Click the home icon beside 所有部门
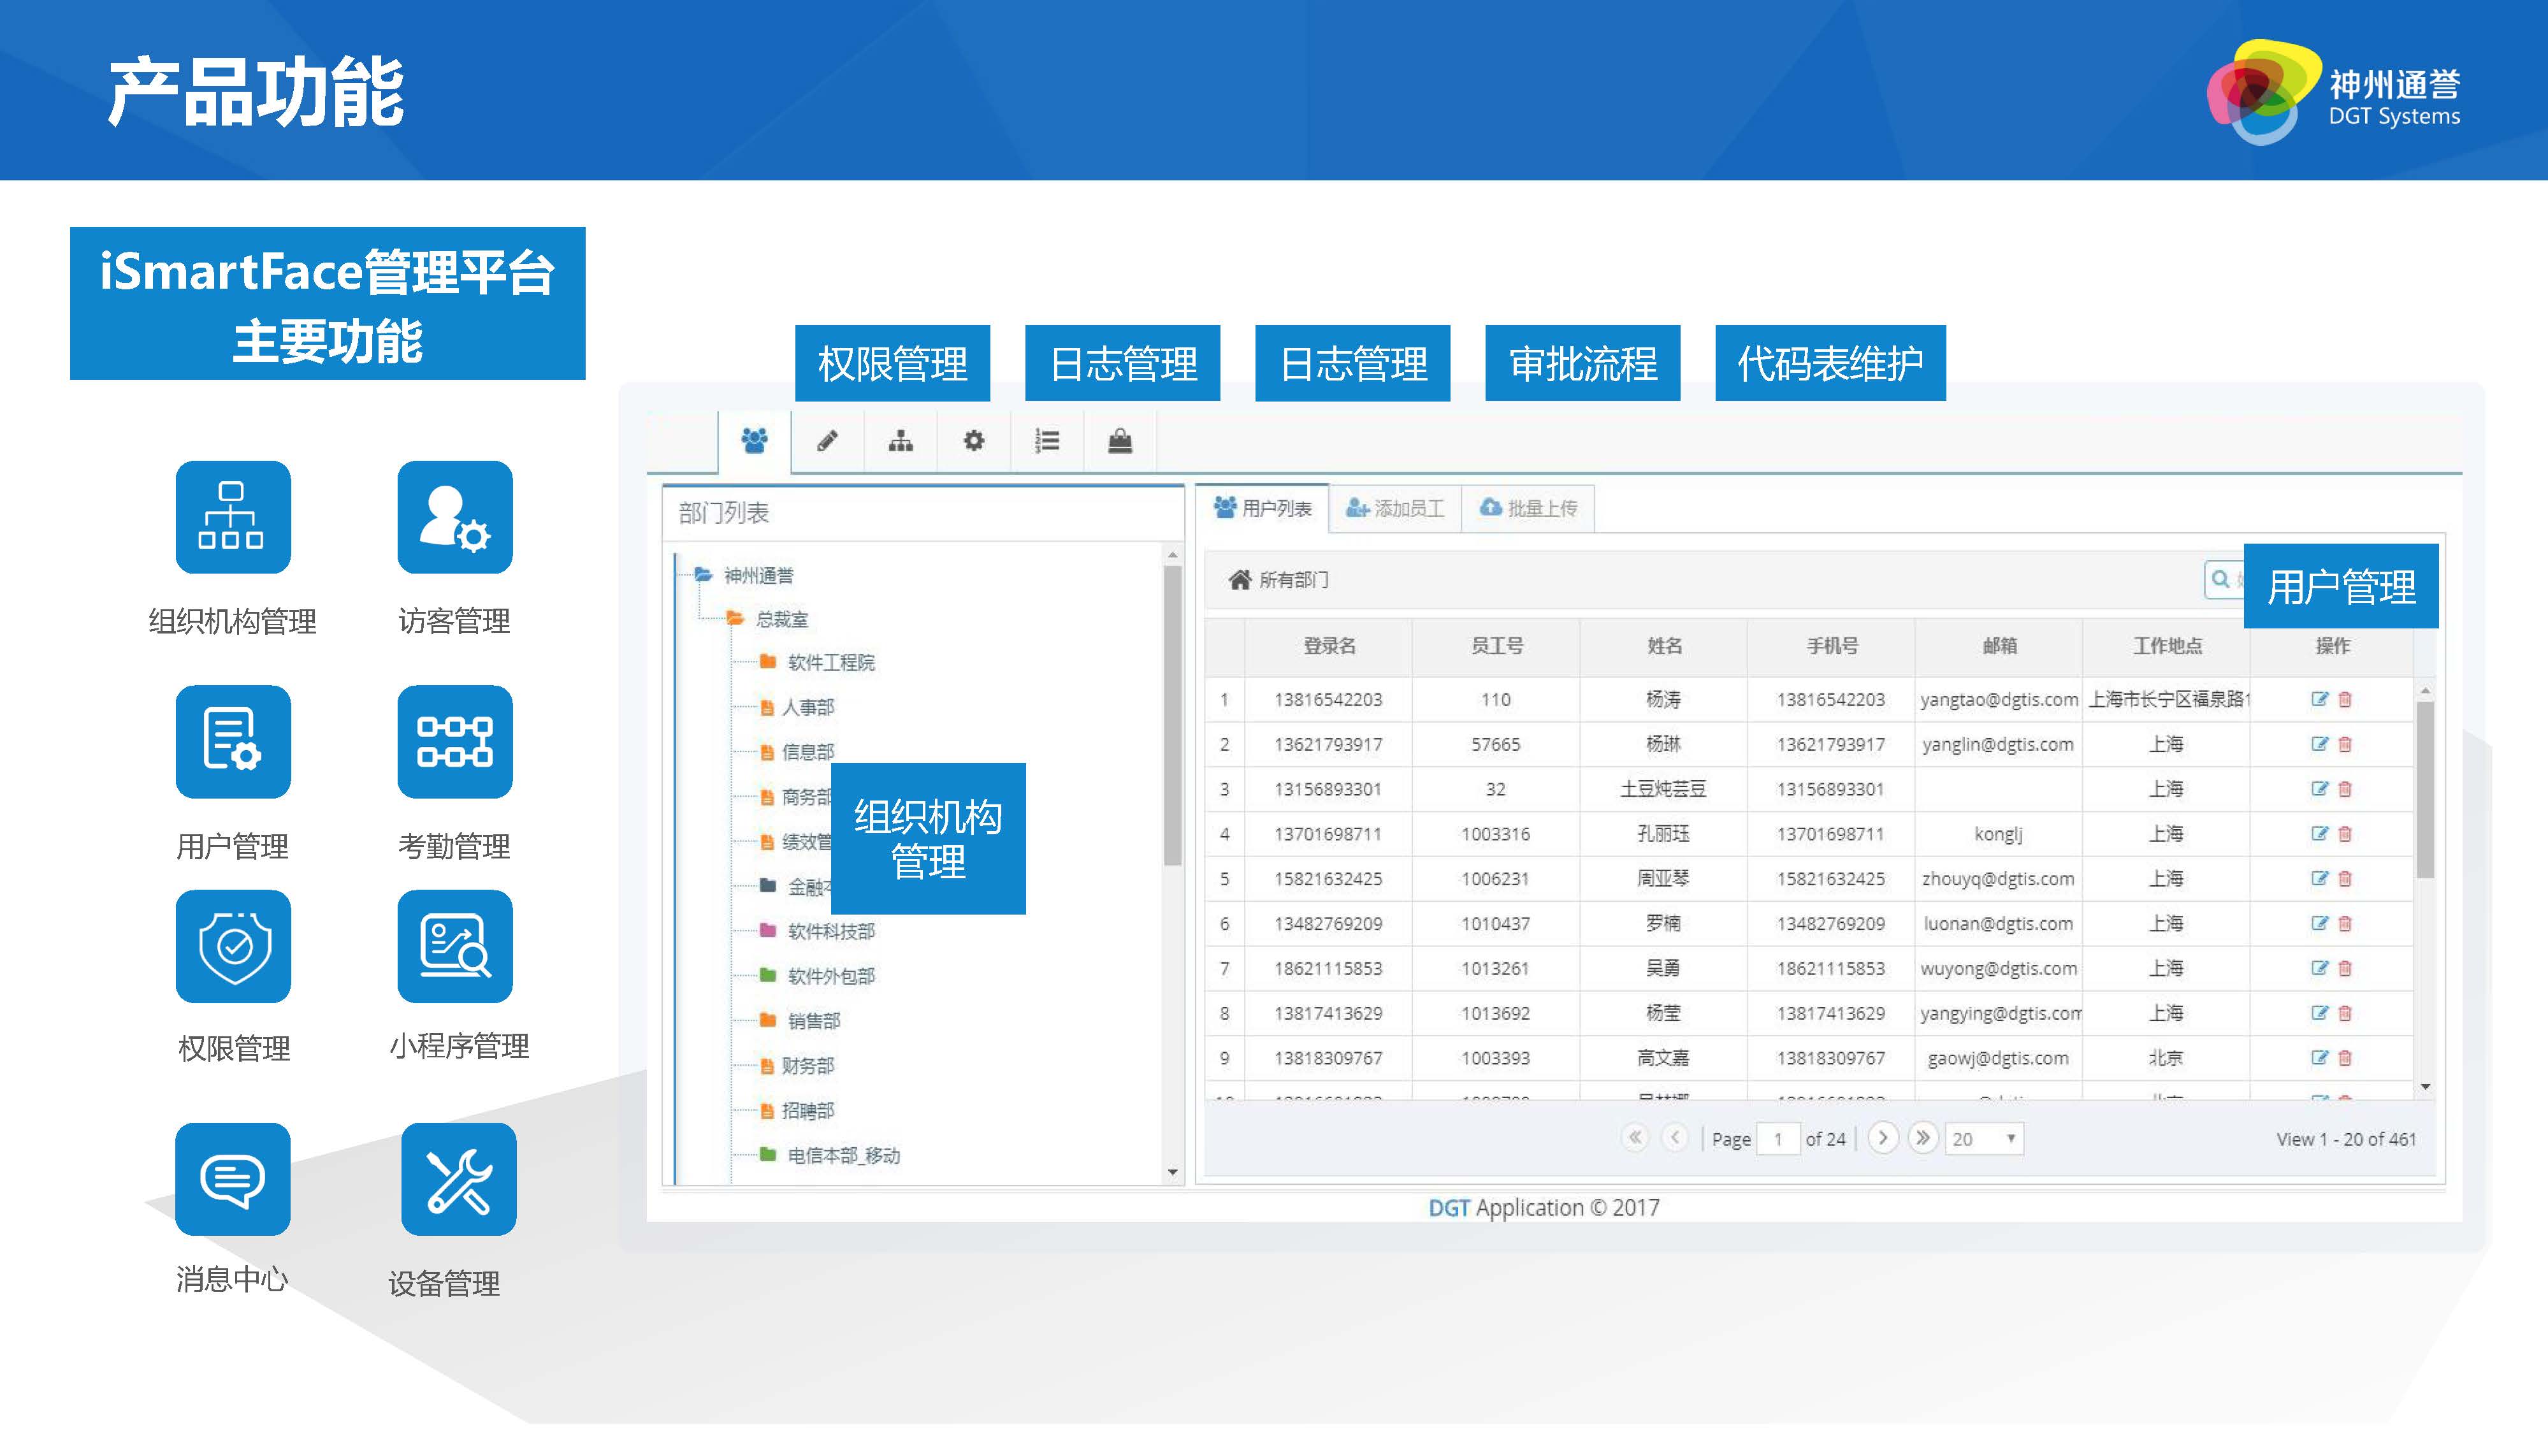The width and height of the screenshot is (2548, 1434). [1240, 579]
